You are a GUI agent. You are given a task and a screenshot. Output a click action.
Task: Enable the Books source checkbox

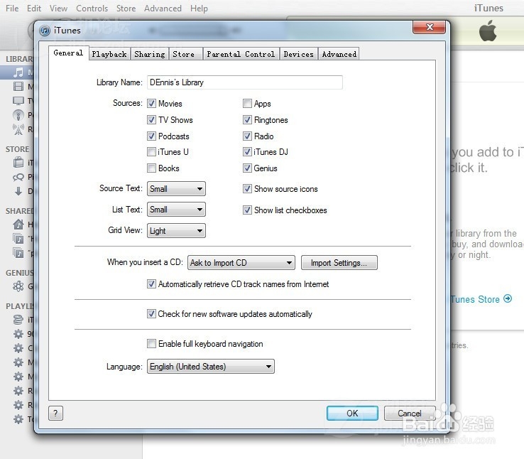(151, 168)
